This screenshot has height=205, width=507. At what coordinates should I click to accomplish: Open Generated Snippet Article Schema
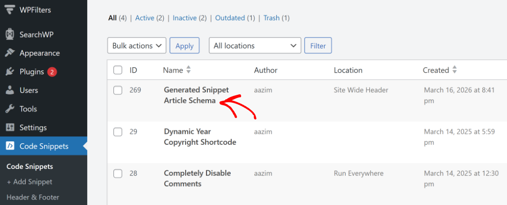coord(196,95)
